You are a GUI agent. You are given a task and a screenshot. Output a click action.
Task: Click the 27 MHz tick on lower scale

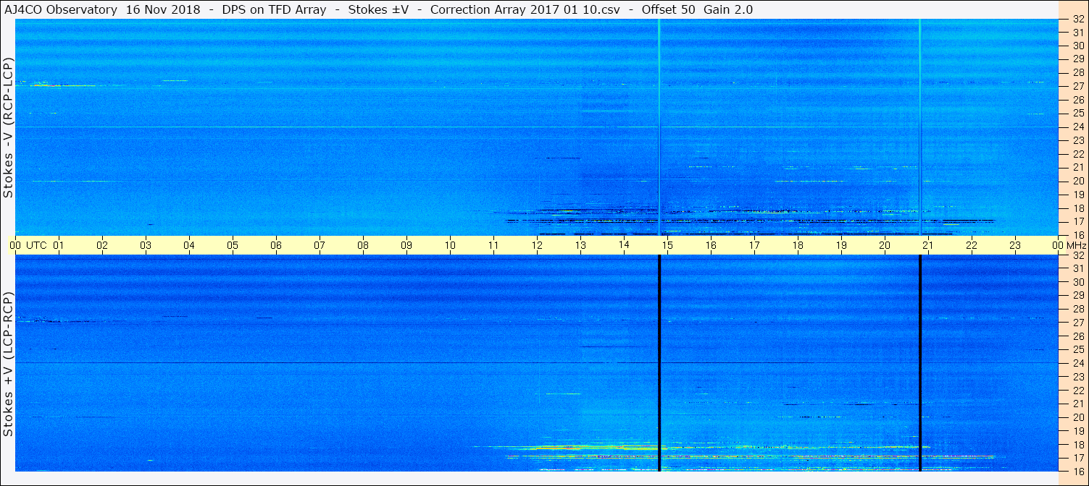coord(1077,323)
